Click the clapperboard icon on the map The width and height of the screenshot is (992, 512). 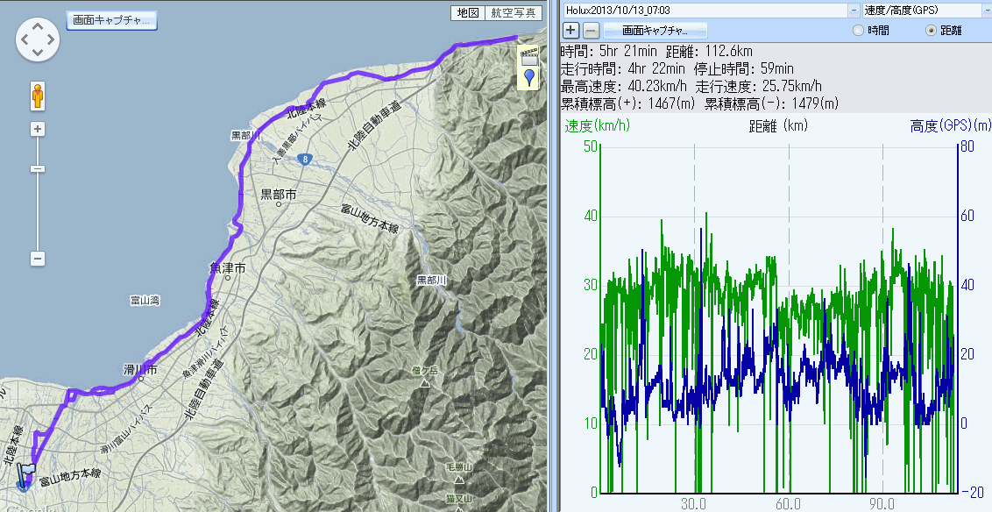528,59
